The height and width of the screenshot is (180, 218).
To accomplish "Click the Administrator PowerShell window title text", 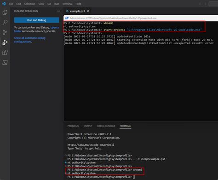I will pyautogui.click(x=113, y=18).
